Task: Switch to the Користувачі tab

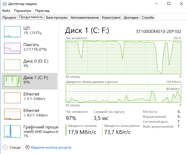Action: (111, 18)
